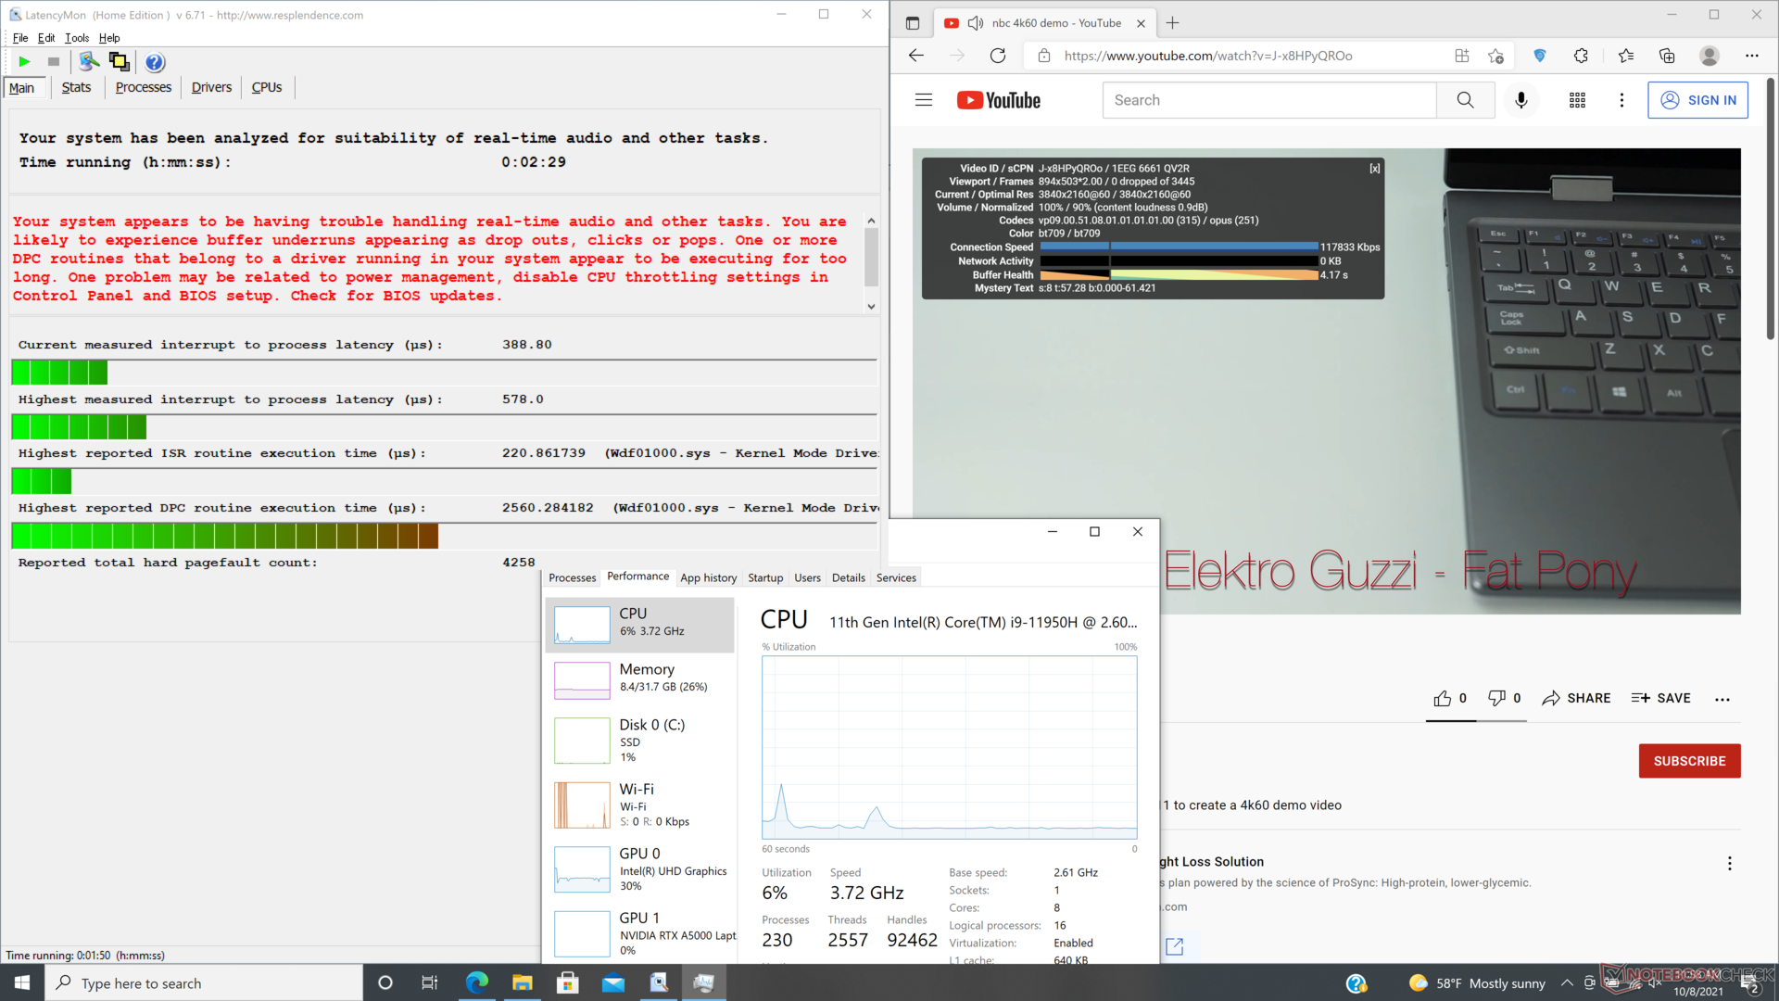Open the Tools menu in LatencyMon
Image resolution: width=1779 pixels, height=1001 pixels.
click(x=77, y=38)
